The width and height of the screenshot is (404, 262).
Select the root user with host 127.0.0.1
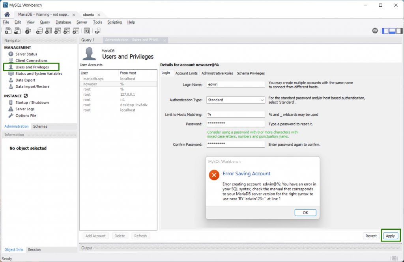click(x=118, y=95)
